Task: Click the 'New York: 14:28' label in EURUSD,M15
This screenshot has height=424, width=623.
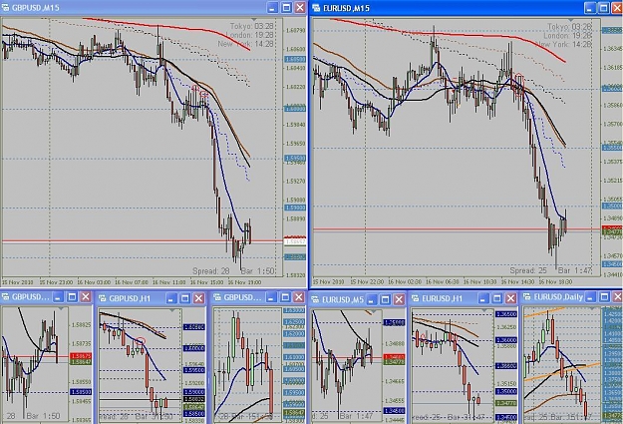Action: (x=563, y=44)
